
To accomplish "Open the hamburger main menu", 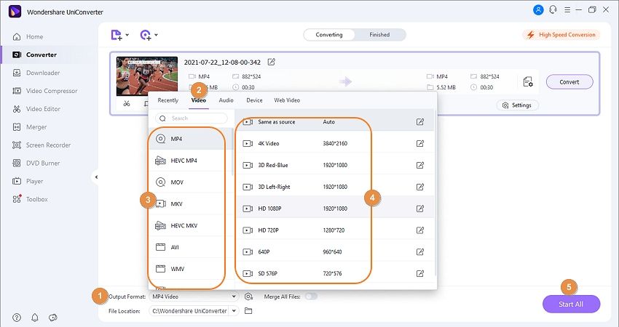I will 567,10.
